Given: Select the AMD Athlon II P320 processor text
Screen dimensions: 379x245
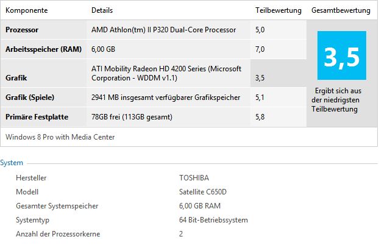Looking at the screenshot, I should point(164,30).
